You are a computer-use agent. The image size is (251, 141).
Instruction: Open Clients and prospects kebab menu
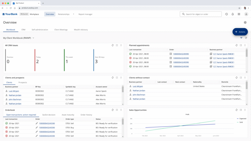click(121, 78)
